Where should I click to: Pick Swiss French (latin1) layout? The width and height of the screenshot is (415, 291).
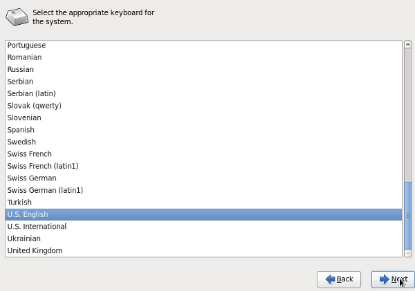coord(203,166)
